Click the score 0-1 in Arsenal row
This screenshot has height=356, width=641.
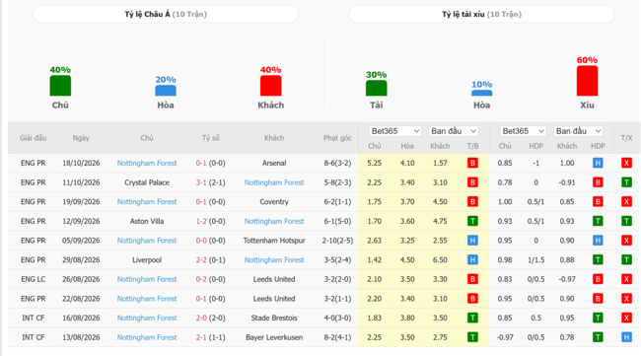(x=201, y=163)
